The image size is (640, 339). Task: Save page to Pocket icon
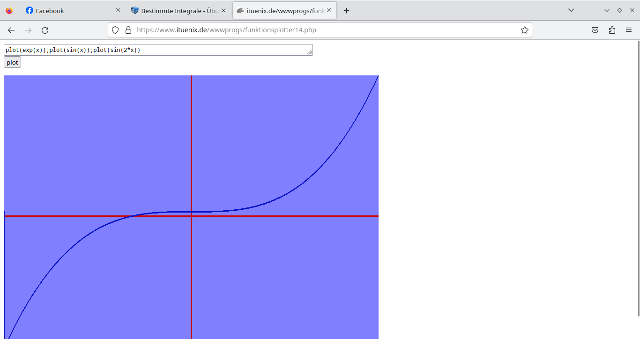pos(595,29)
